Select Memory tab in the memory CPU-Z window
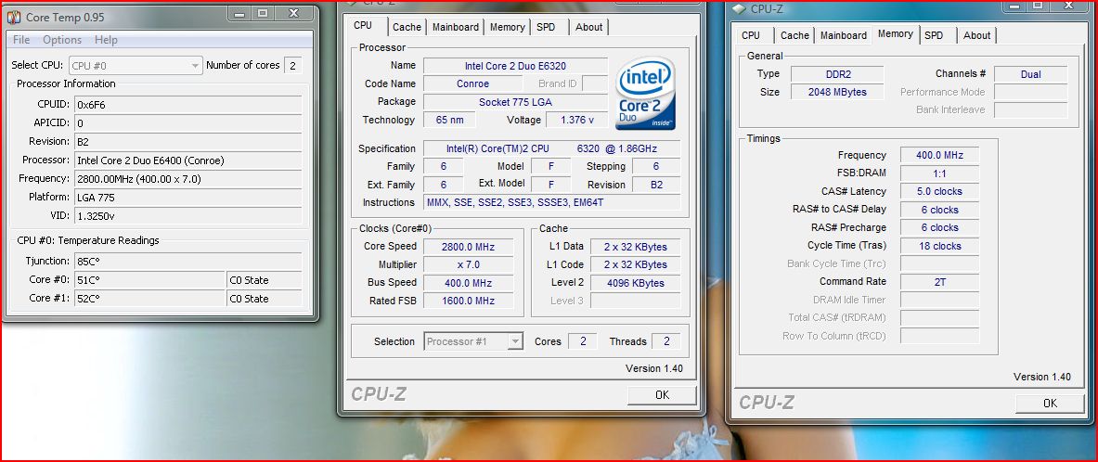 point(895,33)
